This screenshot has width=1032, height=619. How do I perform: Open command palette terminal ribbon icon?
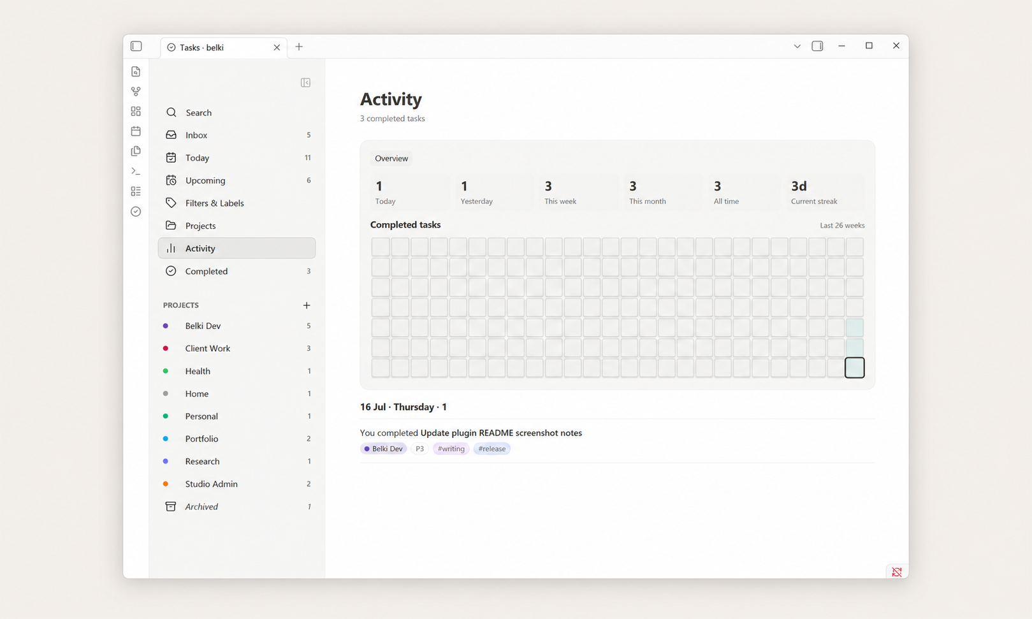tap(136, 171)
